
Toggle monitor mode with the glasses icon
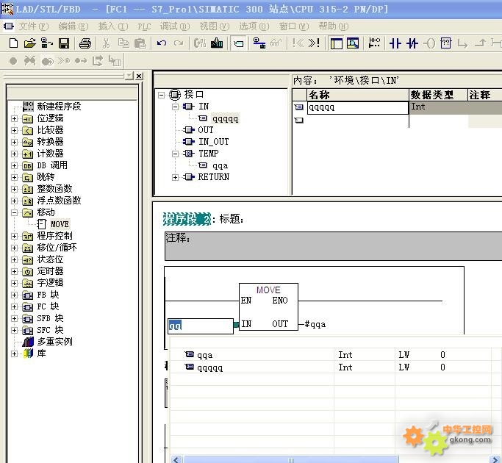(x=276, y=43)
